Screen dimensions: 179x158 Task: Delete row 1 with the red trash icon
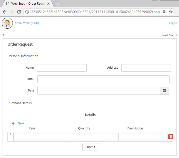pos(171,137)
